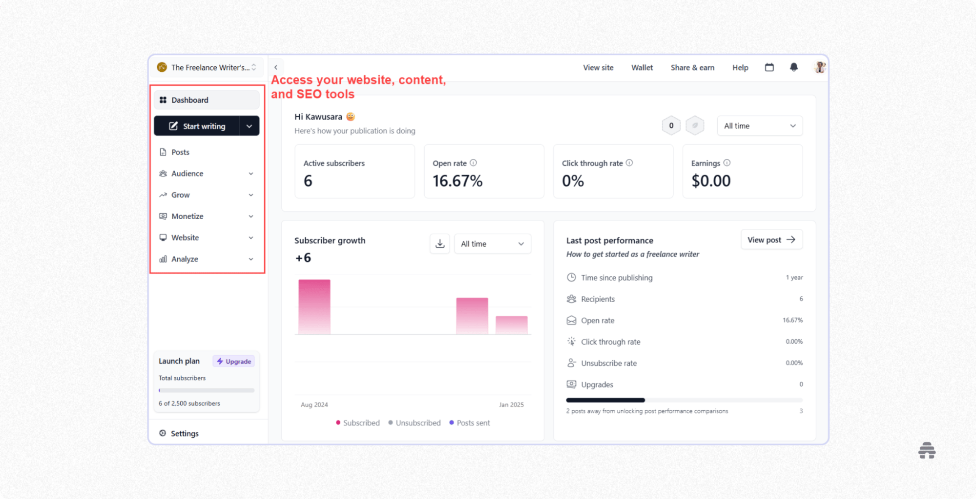The height and width of the screenshot is (499, 976).
Task: Toggle the Unsubscribed legend item
Action: point(415,422)
